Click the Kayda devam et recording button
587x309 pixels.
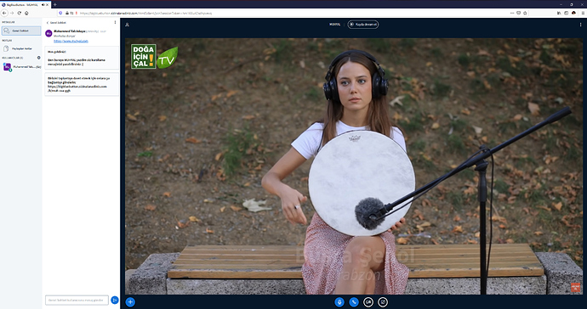tap(363, 25)
